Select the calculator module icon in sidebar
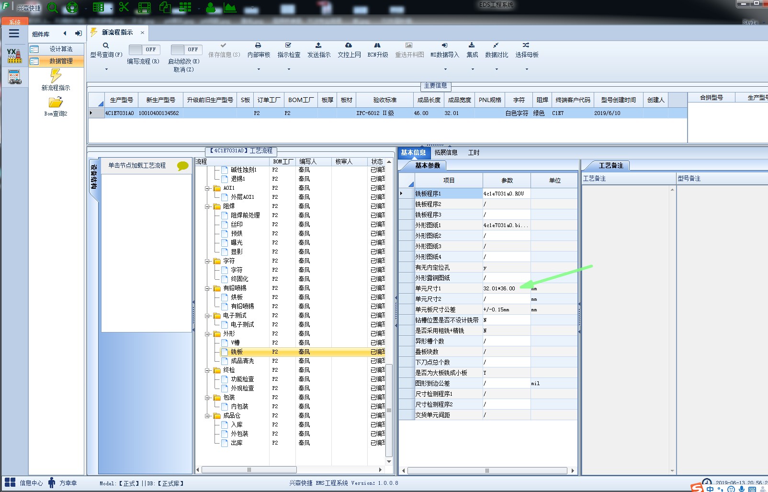Image resolution: width=768 pixels, height=492 pixels. point(14,77)
